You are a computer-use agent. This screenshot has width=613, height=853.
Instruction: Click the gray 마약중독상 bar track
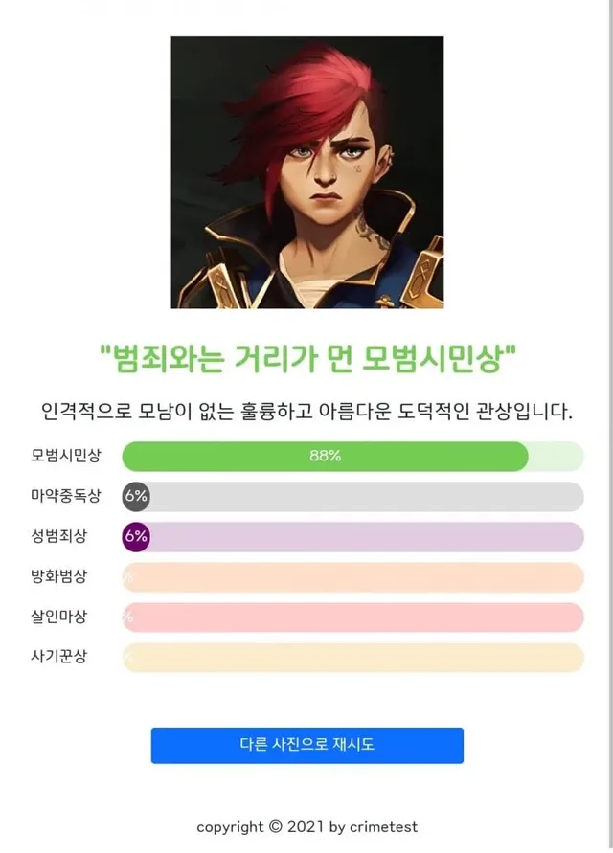(364, 497)
